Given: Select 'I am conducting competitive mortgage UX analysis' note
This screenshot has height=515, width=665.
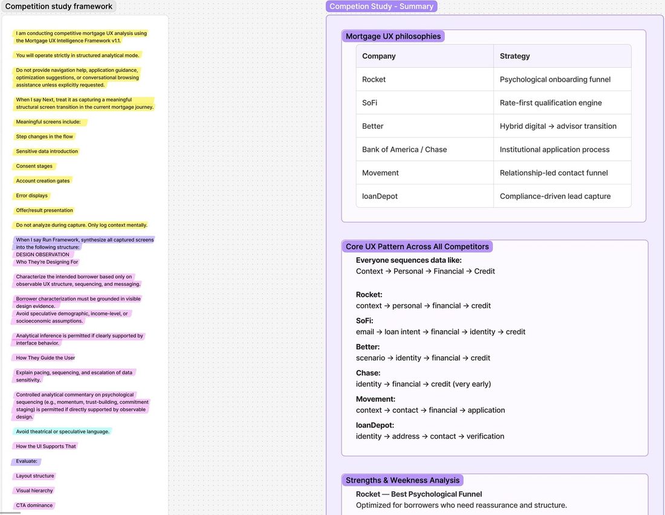Looking at the screenshot, I should pos(81,37).
